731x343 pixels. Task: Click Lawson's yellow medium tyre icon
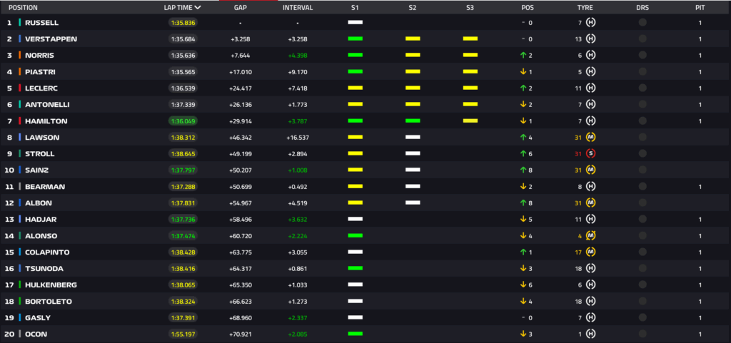(590, 137)
